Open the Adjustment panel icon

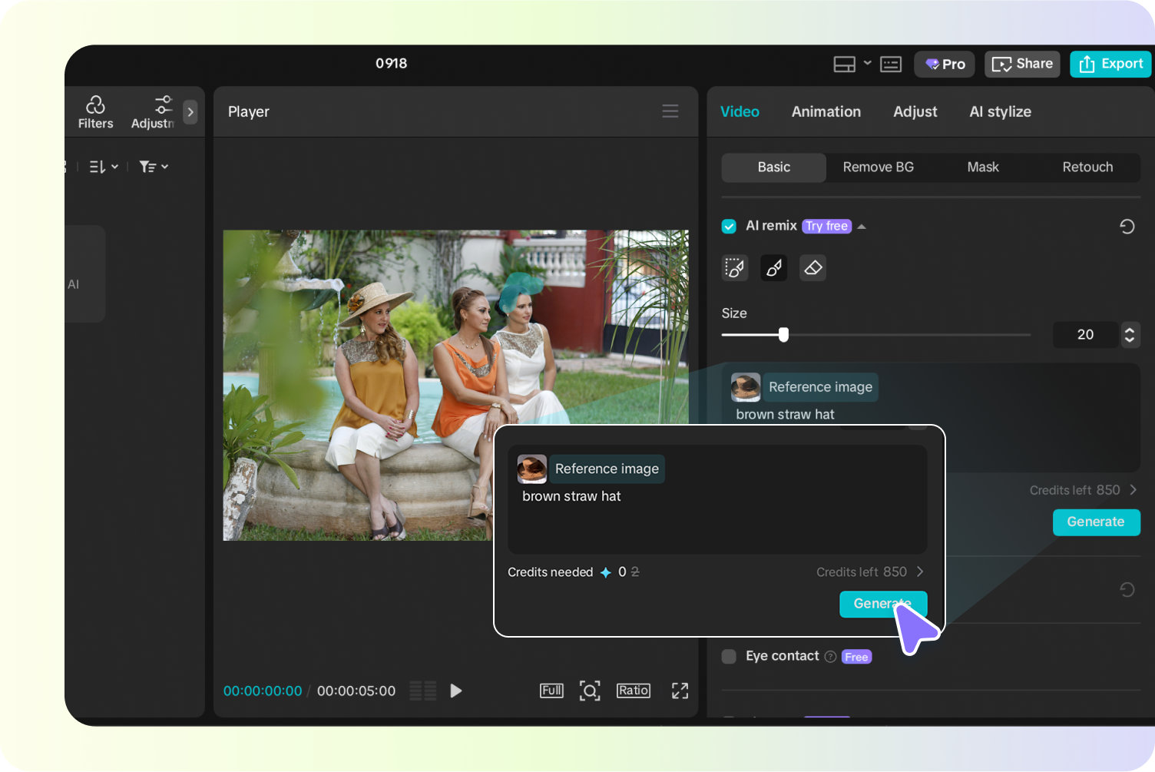153,112
